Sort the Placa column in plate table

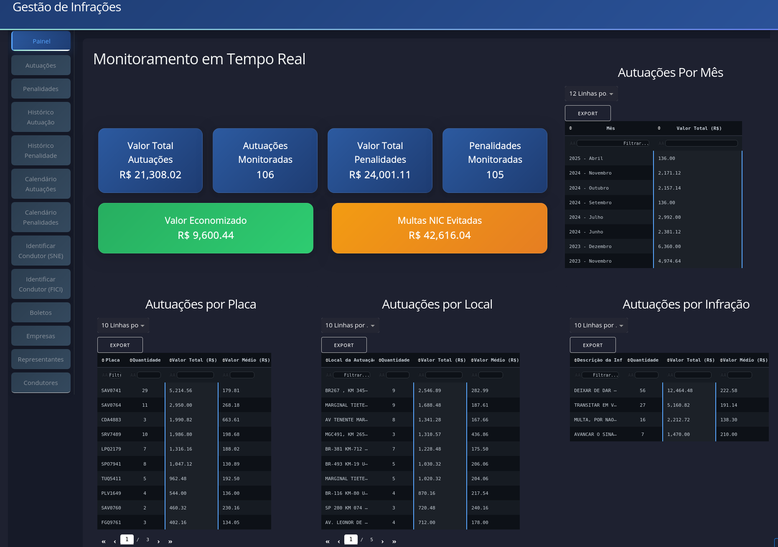click(112, 360)
